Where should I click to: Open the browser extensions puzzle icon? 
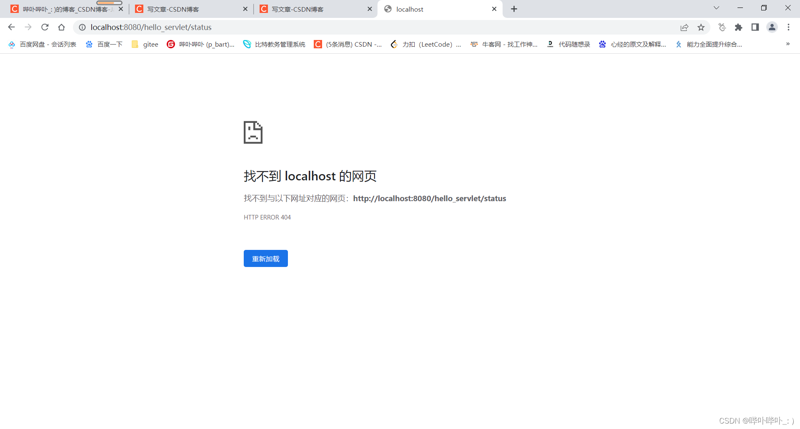point(738,27)
